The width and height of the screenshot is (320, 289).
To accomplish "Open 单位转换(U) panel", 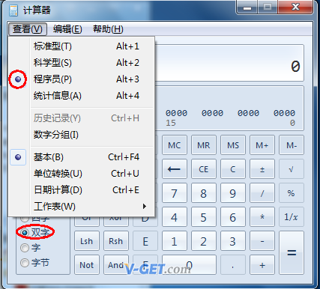I will [x=81, y=174].
